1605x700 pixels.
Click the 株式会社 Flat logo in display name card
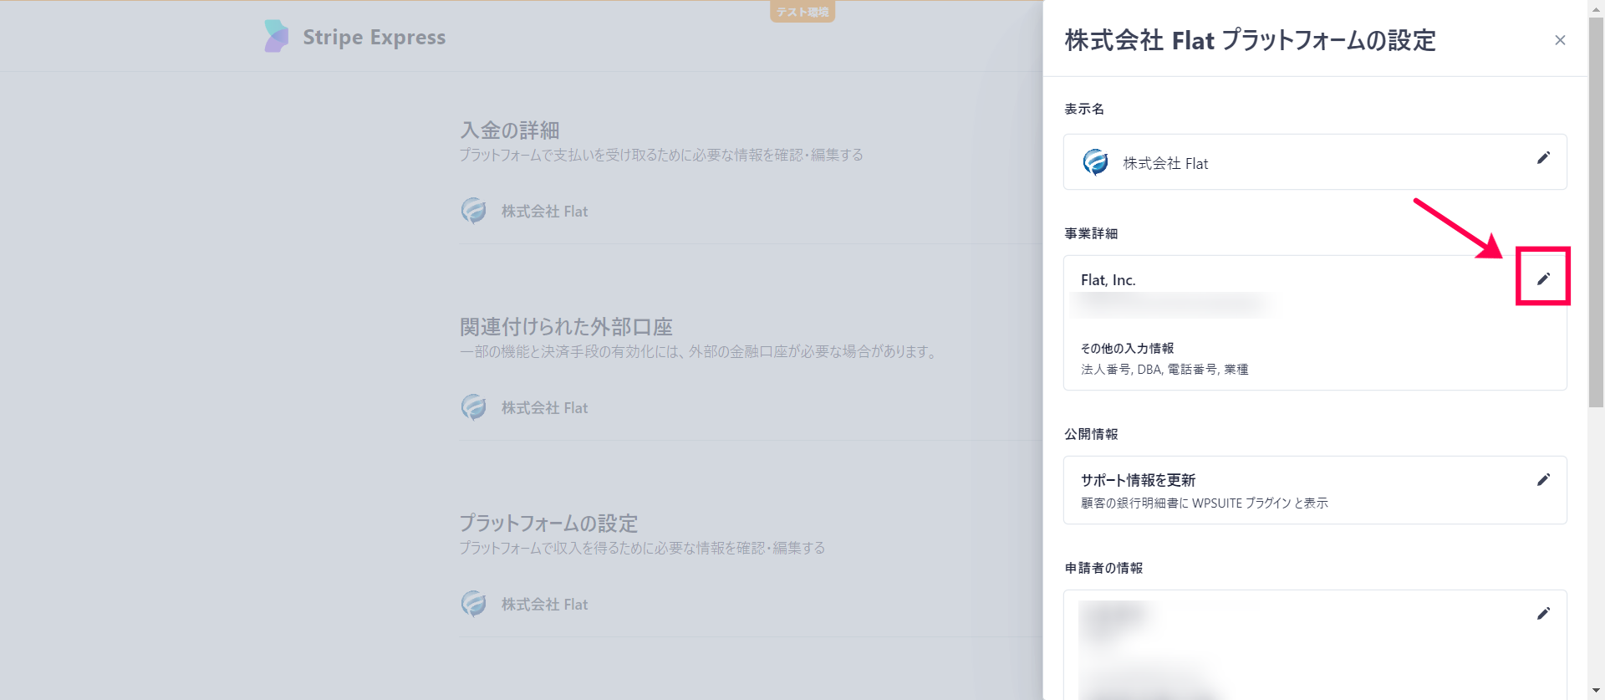point(1095,162)
